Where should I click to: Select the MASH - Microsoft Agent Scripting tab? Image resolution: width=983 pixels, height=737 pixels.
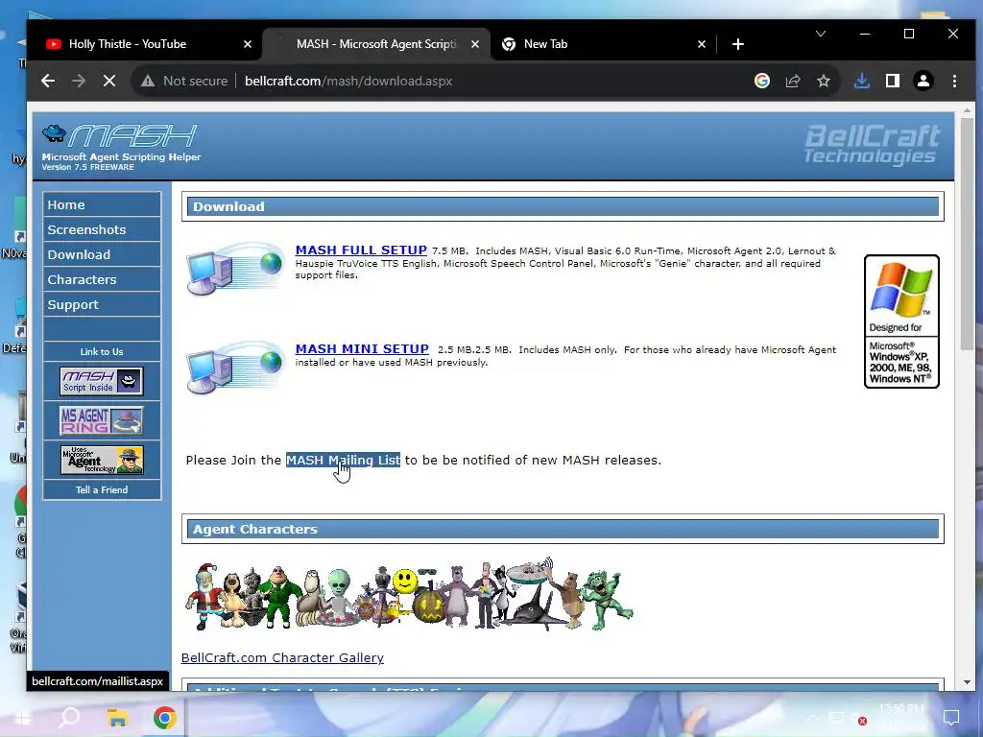click(376, 44)
